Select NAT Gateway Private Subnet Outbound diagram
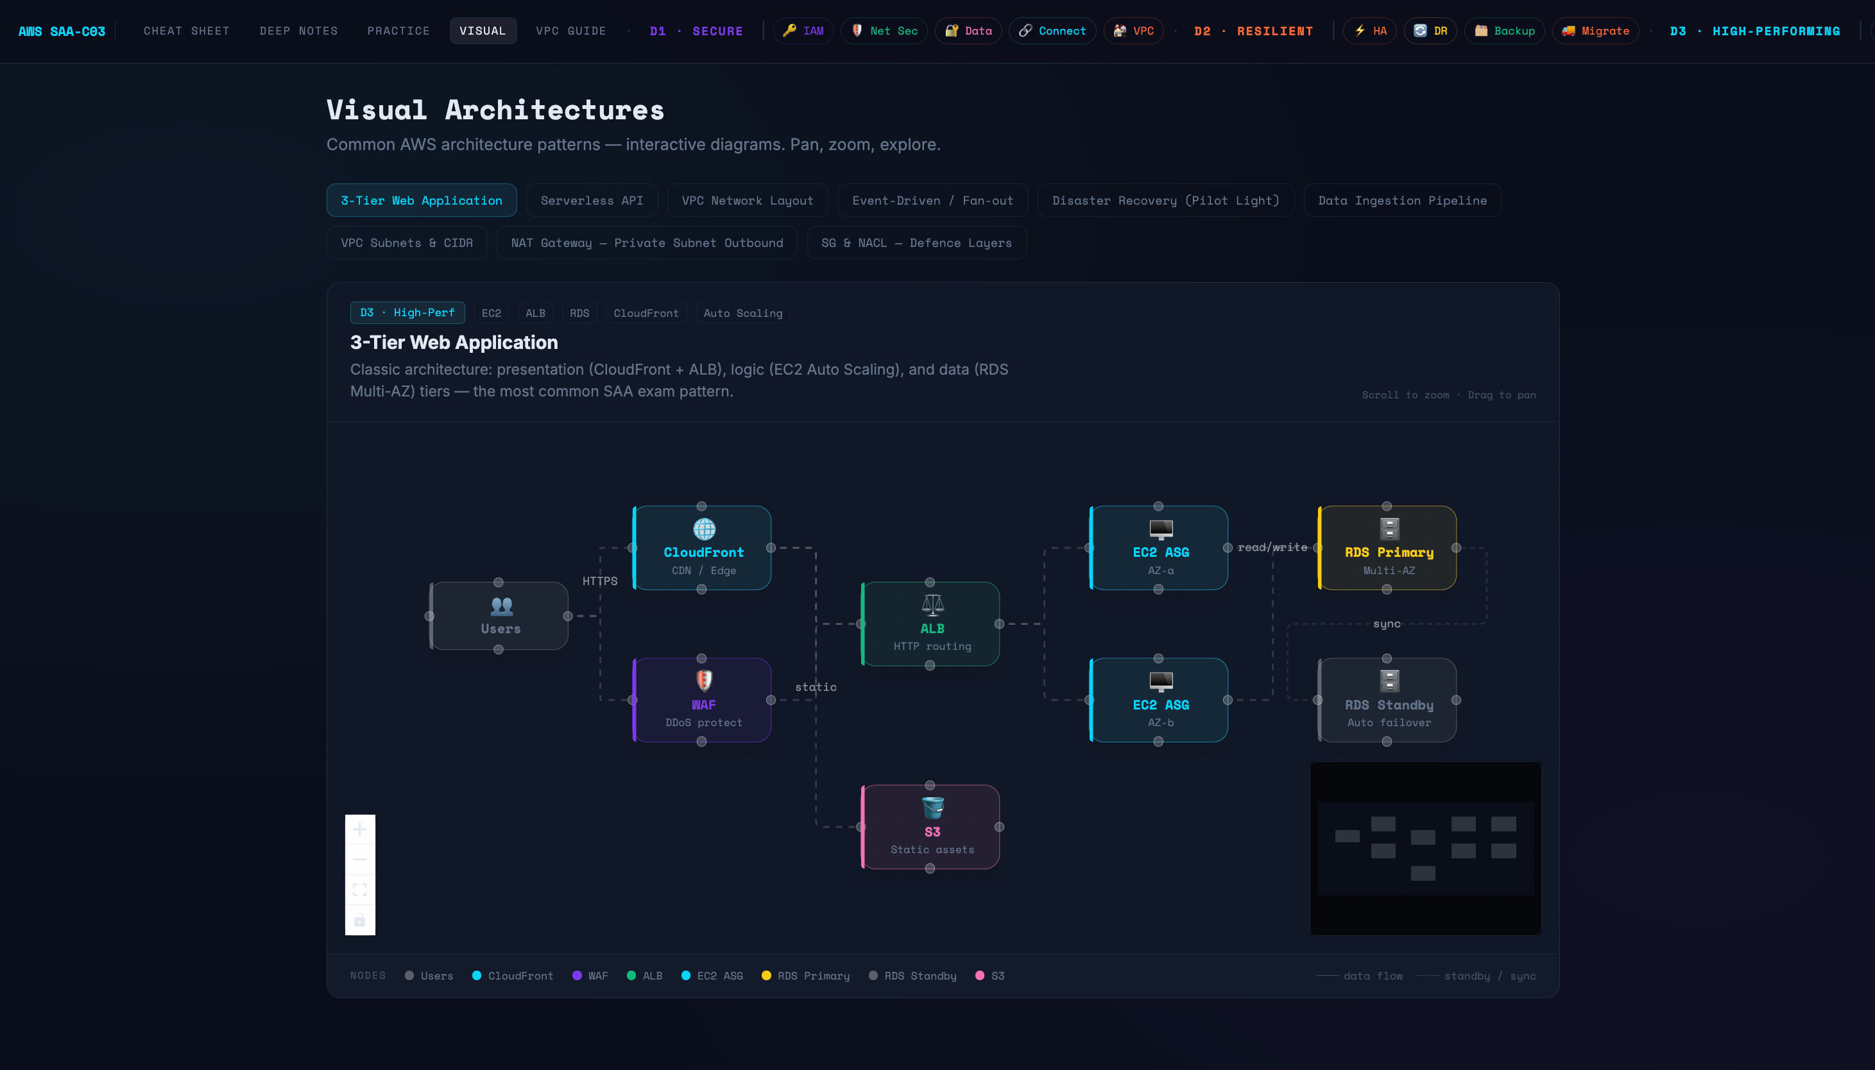This screenshot has height=1070, width=1875. click(x=647, y=242)
